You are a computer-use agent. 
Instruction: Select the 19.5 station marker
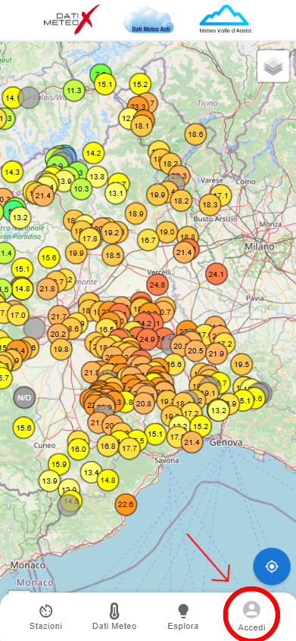click(x=241, y=364)
